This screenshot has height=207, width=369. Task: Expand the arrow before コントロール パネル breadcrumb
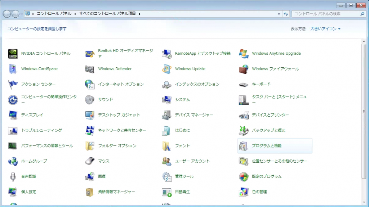33,14
